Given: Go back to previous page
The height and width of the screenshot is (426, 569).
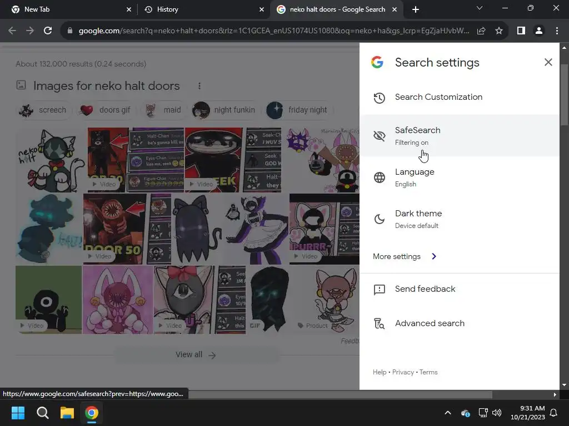Looking at the screenshot, I should point(12,31).
